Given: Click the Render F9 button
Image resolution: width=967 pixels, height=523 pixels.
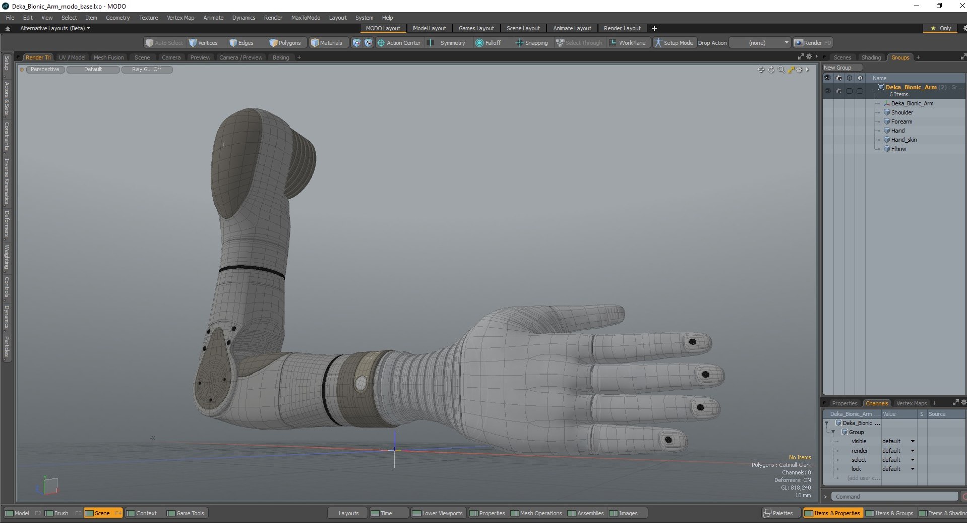Looking at the screenshot, I should pyautogui.click(x=813, y=43).
